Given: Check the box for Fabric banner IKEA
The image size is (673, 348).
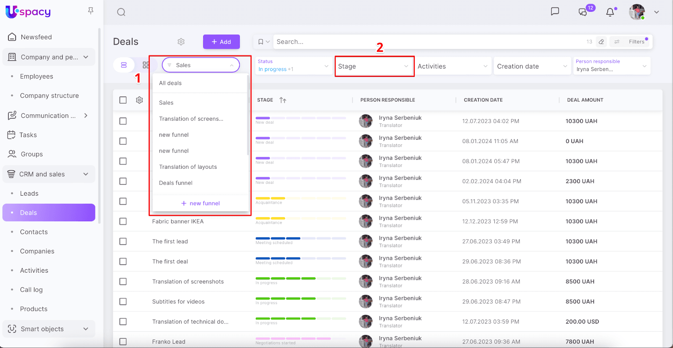Looking at the screenshot, I should click(x=123, y=221).
